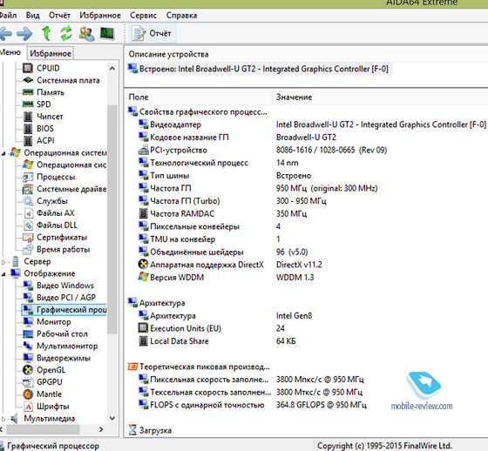This screenshot has height=451, width=488.
Task: Expand the Сервер tree node
Action: [3, 262]
